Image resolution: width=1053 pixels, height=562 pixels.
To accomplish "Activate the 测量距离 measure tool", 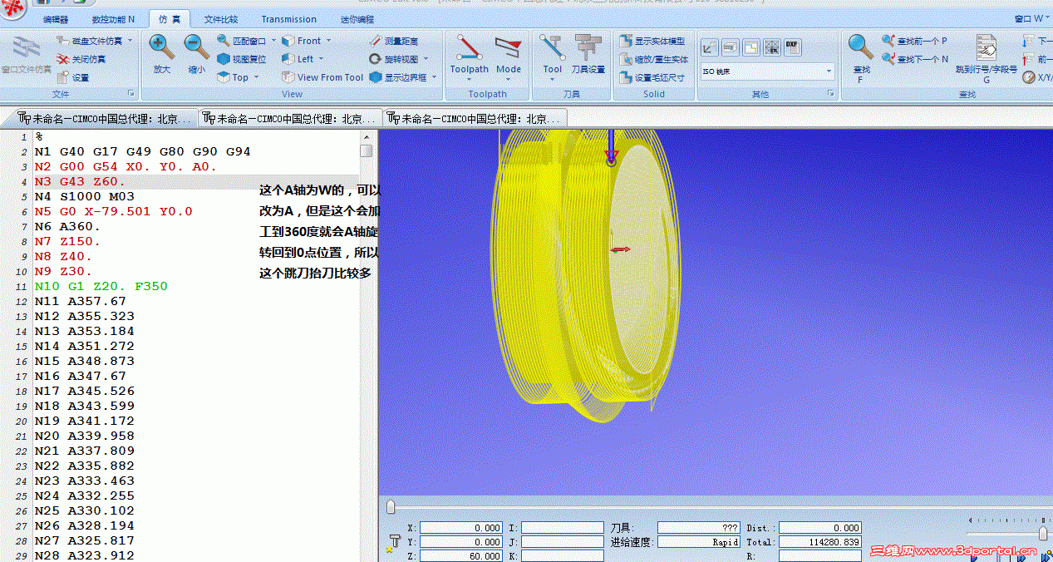I will (x=394, y=41).
